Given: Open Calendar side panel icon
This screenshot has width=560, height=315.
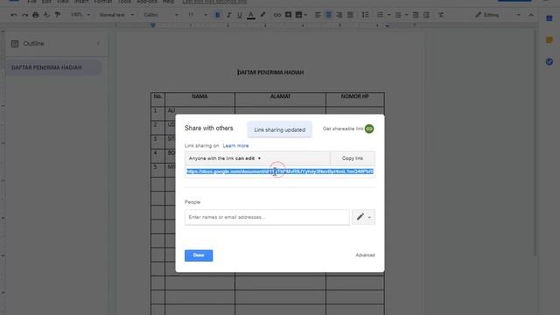Looking at the screenshot, I should [x=549, y=18].
